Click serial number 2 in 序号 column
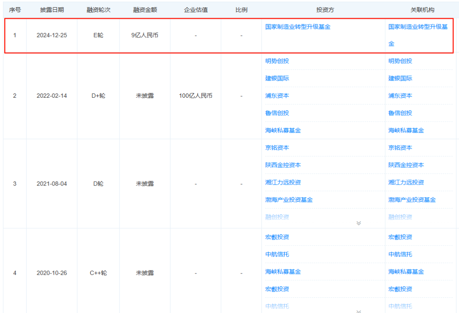459x313 pixels. point(14,96)
